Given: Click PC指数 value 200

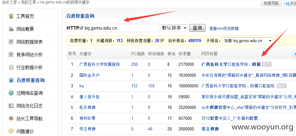Looking at the screenshot, I should coord(134,65).
